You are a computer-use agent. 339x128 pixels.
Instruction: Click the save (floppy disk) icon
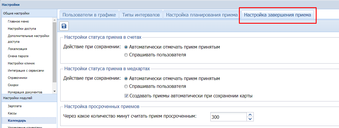point(64,26)
